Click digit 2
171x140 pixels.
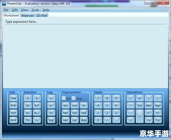[x=107, y=113]
